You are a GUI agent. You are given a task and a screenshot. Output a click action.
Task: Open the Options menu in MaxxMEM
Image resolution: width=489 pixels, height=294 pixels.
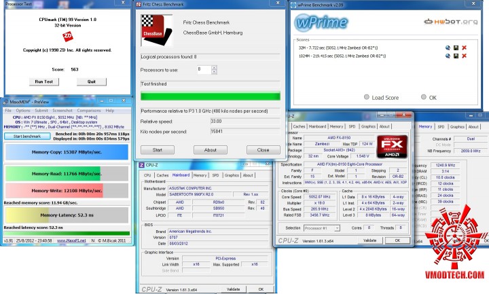click(23, 111)
